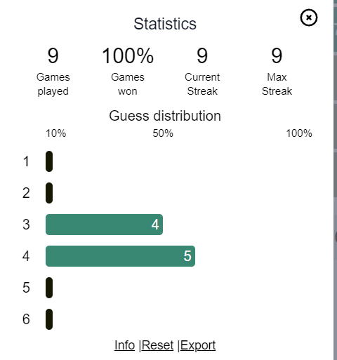Click the Current Streak number
Image resolution: width=337 pixels, height=360 pixels.
[x=202, y=55]
